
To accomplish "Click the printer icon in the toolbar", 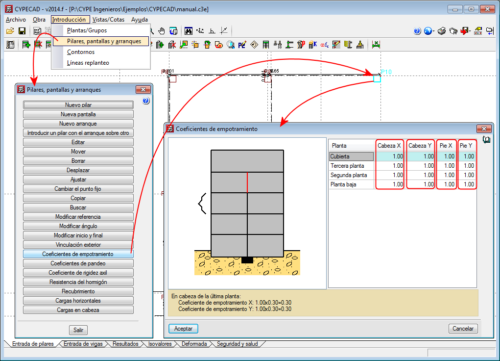I will (441, 31).
